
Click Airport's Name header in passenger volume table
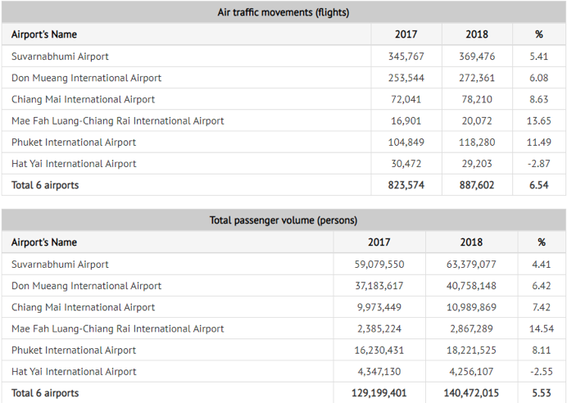tap(44, 242)
